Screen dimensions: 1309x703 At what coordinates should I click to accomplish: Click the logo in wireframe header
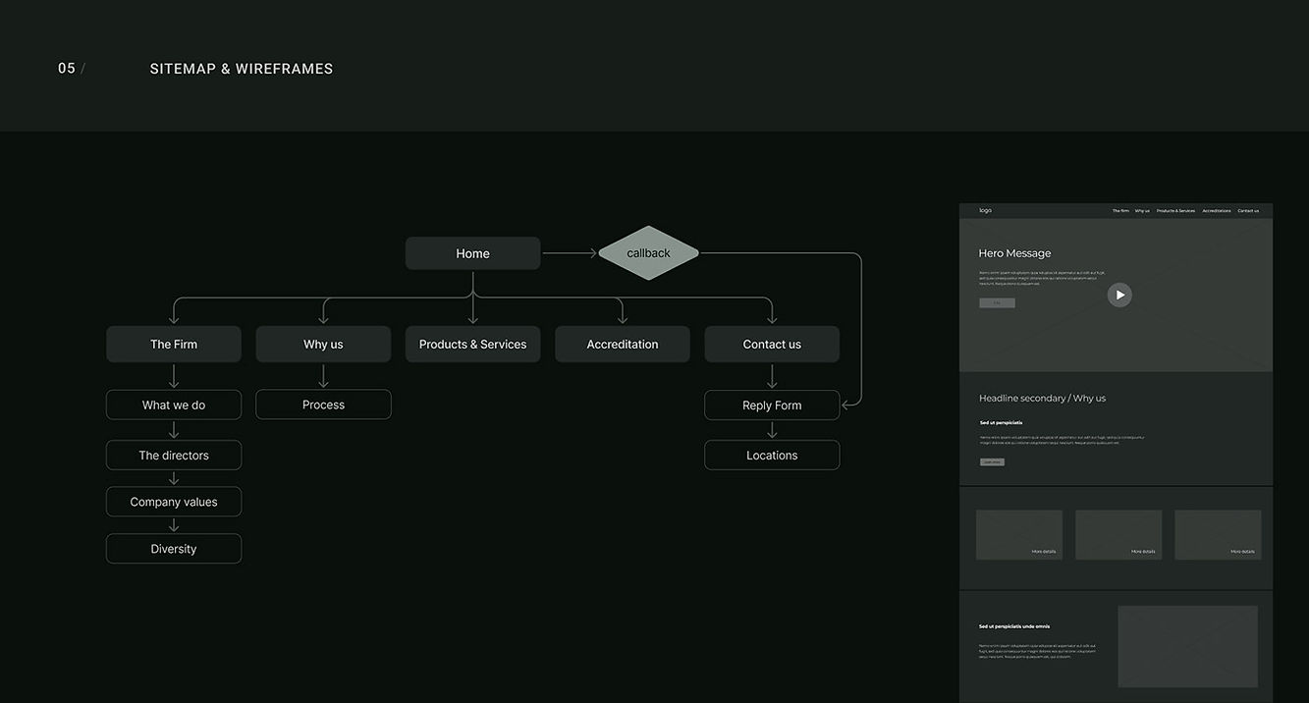985,210
